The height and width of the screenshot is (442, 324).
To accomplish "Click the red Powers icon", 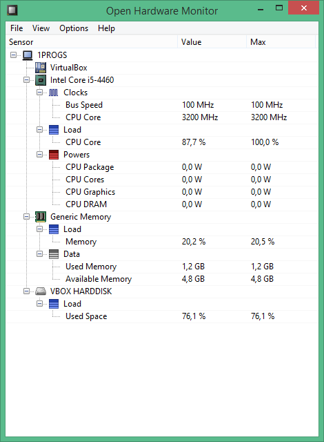I will pyautogui.click(x=54, y=155).
